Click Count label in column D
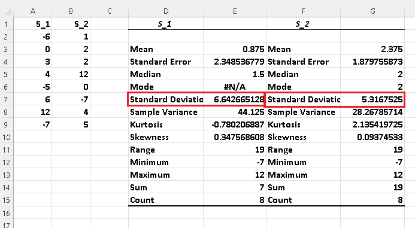Image resolution: width=415 pixels, height=228 pixels. (x=142, y=200)
